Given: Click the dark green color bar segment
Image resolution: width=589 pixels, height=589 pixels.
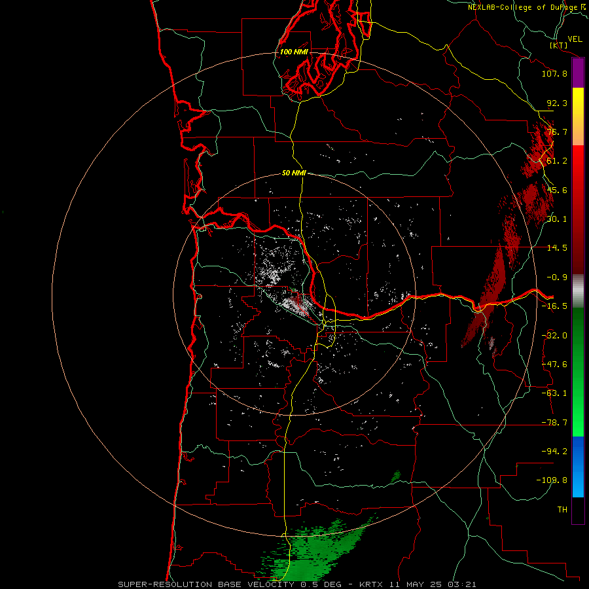Looking at the screenshot, I should click(578, 338).
